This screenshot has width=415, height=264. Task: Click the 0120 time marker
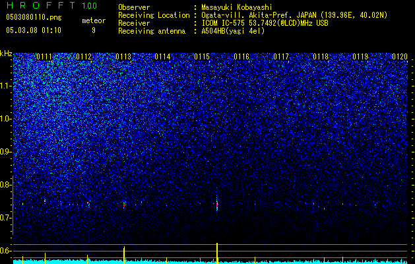click(400, 57)
